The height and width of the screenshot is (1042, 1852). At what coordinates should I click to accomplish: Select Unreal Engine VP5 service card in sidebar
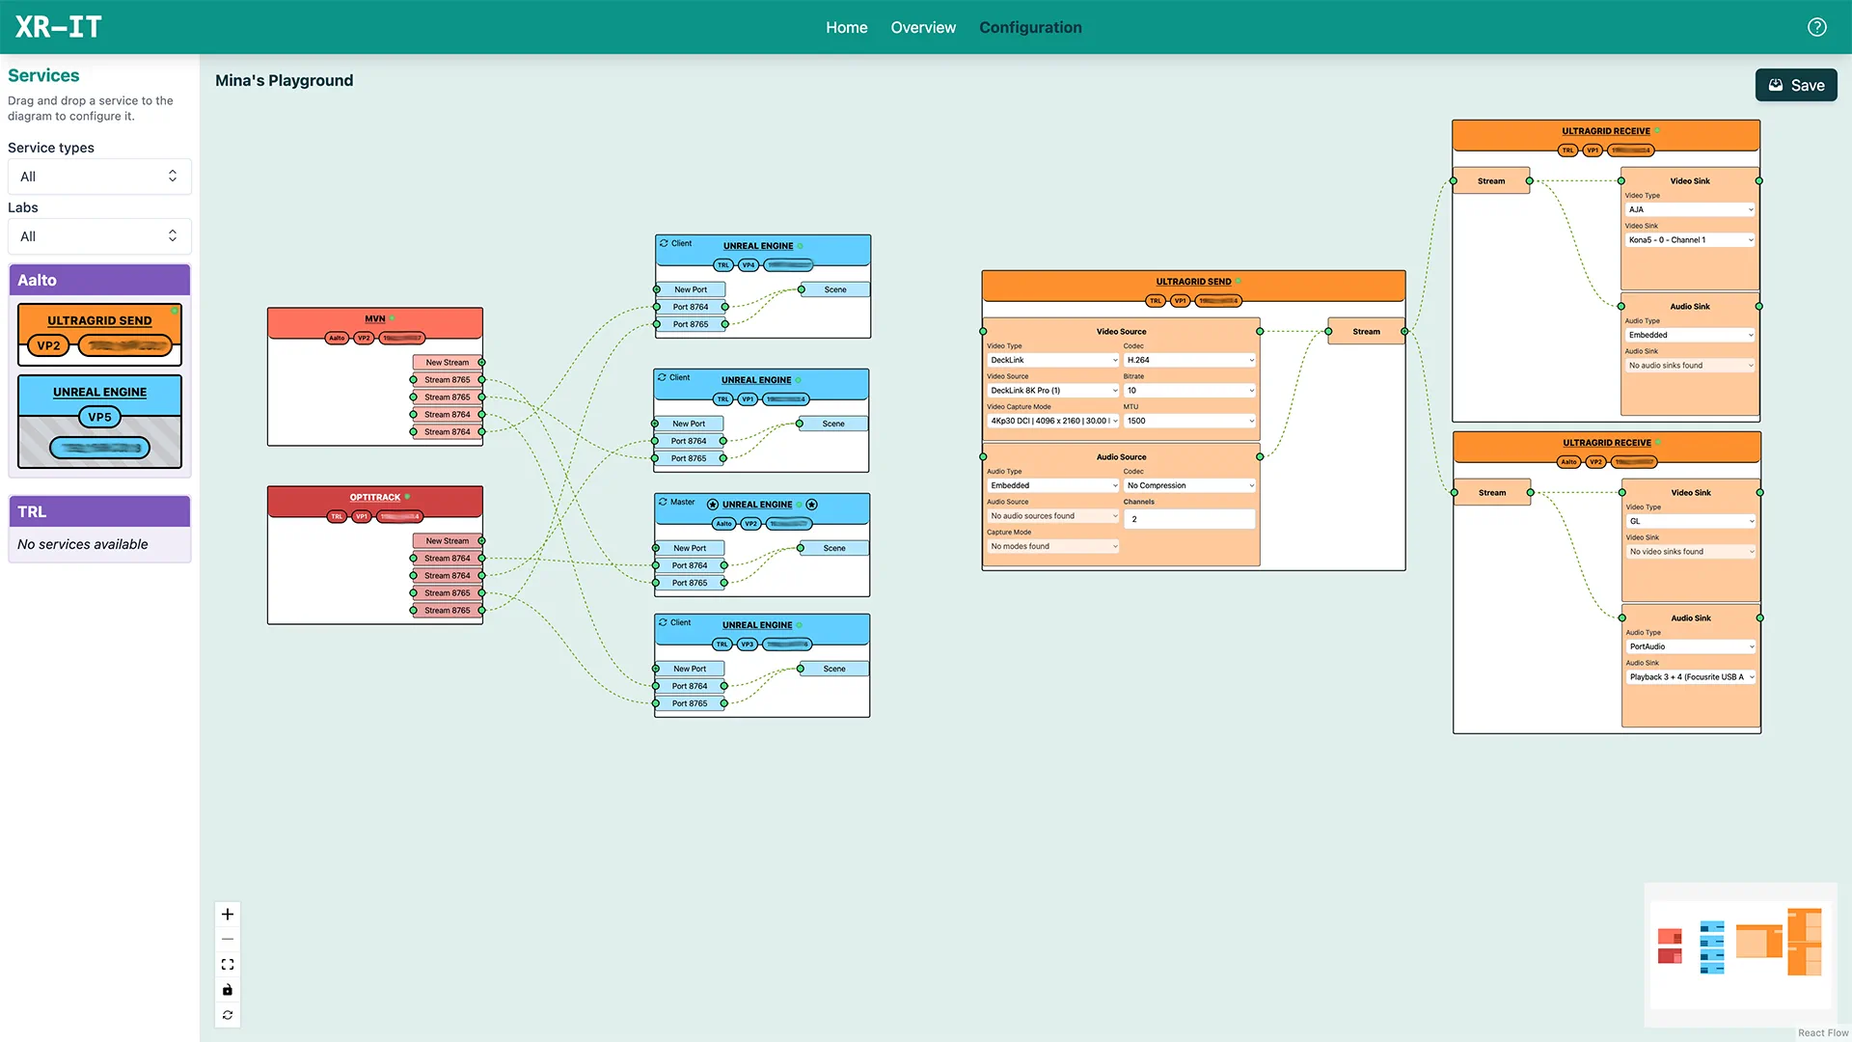click(99, 422)
